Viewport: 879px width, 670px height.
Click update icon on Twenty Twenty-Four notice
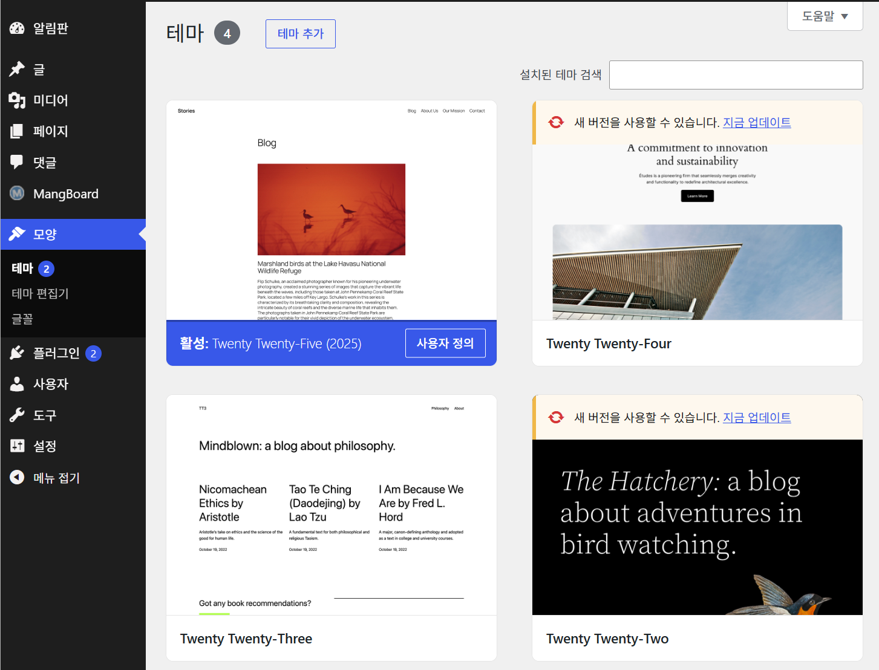[x=556, y=123]
